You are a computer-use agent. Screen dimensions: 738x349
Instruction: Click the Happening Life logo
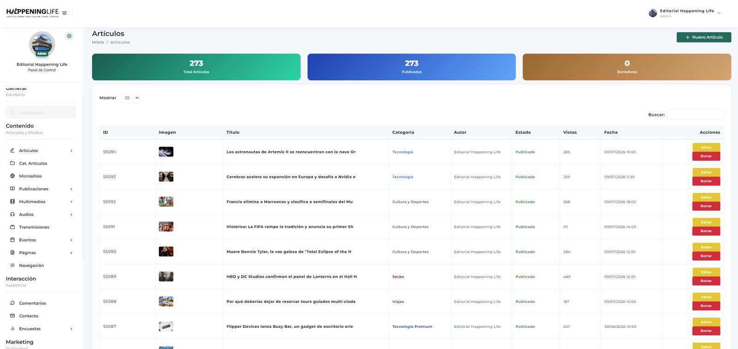tap(32, 12)
